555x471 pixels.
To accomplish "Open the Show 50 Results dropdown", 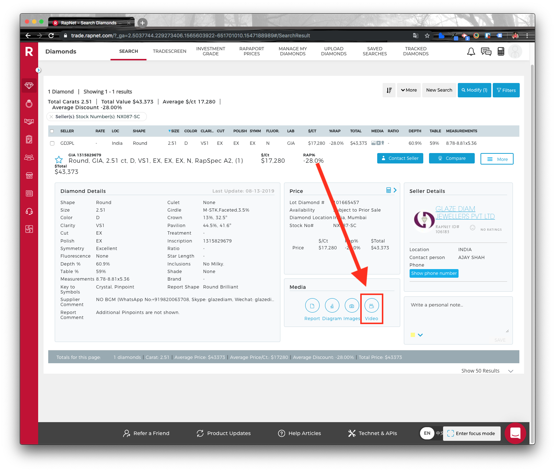I will (487, 371).
